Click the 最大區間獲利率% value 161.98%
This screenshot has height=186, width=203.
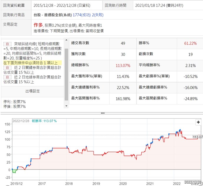(123, 99)
